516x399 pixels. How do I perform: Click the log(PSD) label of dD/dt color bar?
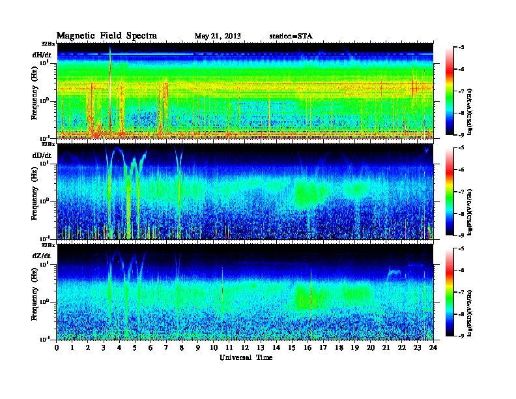click(470, 211)
